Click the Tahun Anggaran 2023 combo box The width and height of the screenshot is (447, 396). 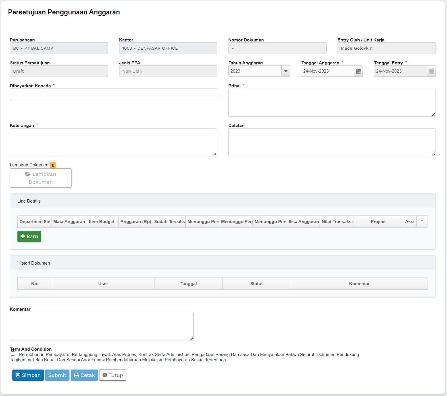(x=255, y=71)
